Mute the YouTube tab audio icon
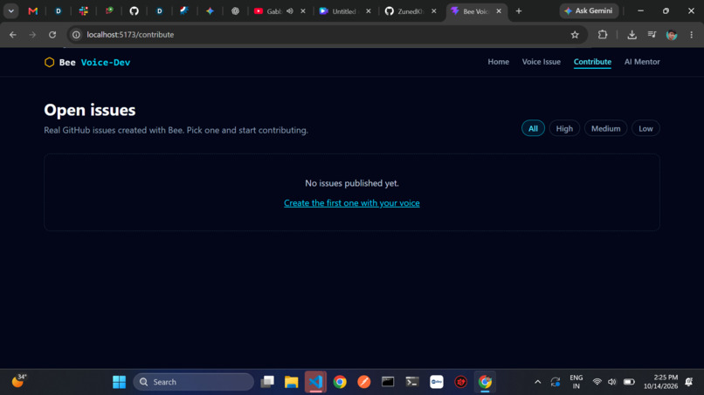 [290, 11]
